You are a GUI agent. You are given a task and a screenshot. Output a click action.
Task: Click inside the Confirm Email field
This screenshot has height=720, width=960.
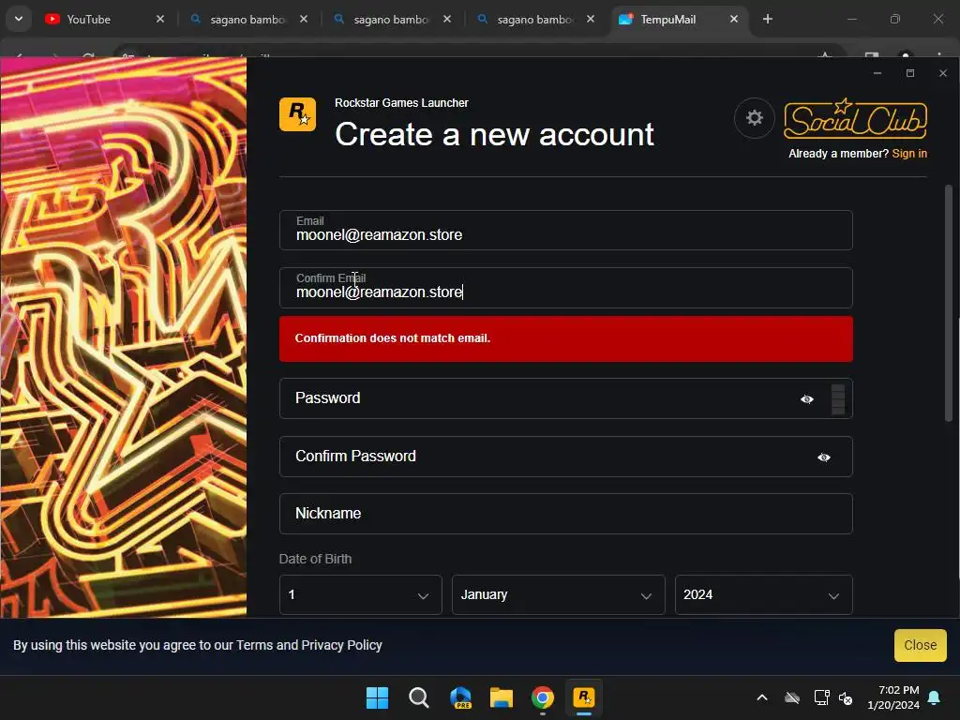(565, 288)
